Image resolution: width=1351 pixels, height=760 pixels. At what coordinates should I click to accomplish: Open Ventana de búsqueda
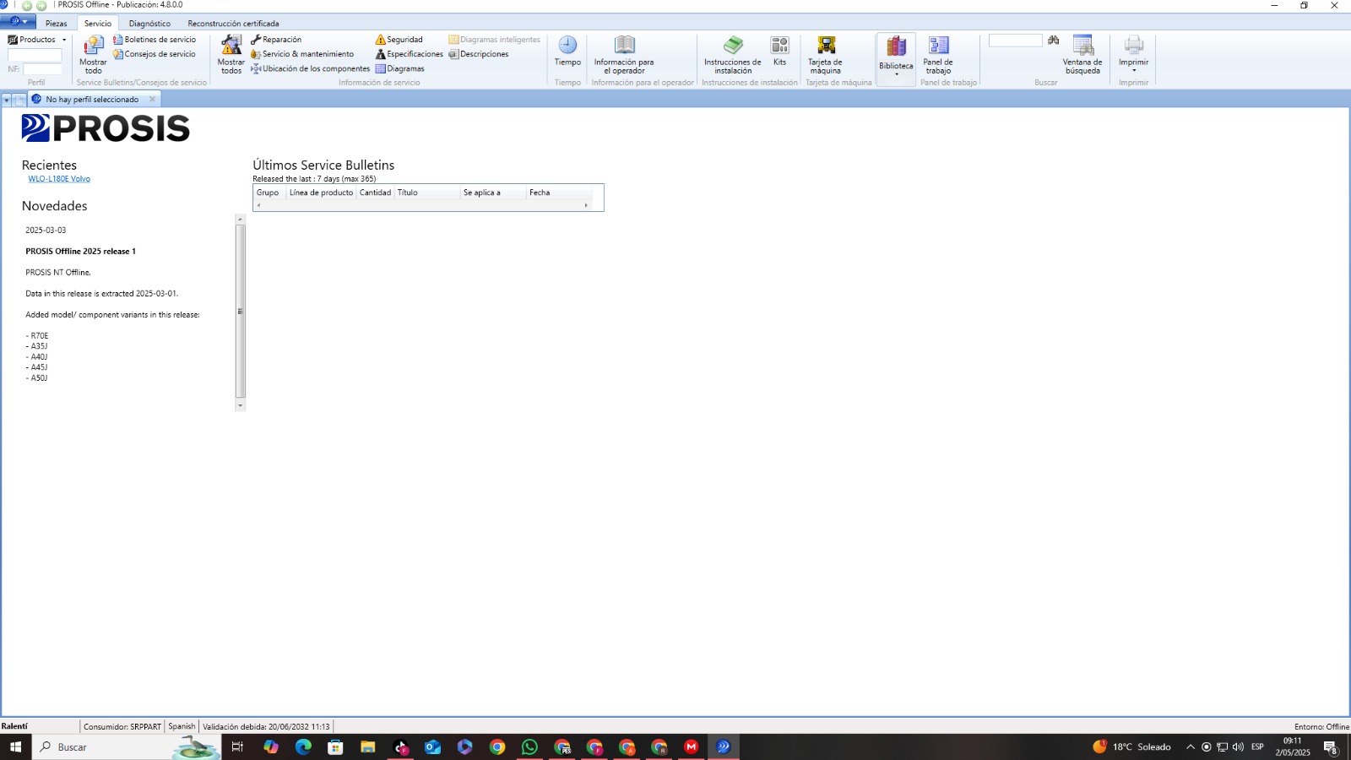1082,55
